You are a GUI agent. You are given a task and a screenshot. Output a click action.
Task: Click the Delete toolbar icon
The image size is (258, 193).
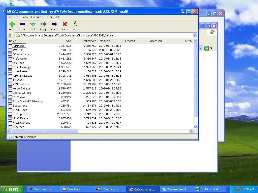(x=65, y=24)
